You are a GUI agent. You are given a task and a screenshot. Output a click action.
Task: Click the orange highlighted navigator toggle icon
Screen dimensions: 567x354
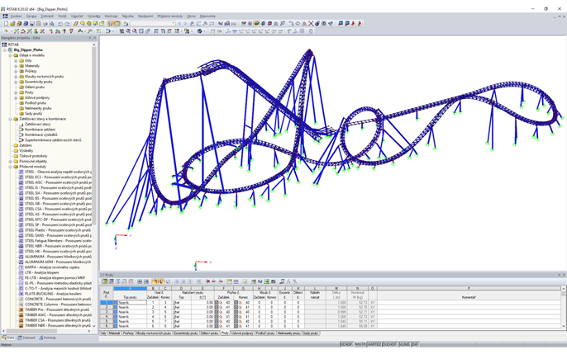(x=111, y=23)
